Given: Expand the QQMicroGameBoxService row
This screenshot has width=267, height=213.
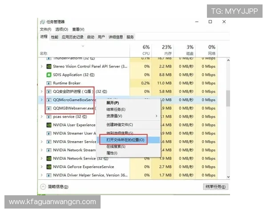Looking at the screenshot, I should click(42, 100).
